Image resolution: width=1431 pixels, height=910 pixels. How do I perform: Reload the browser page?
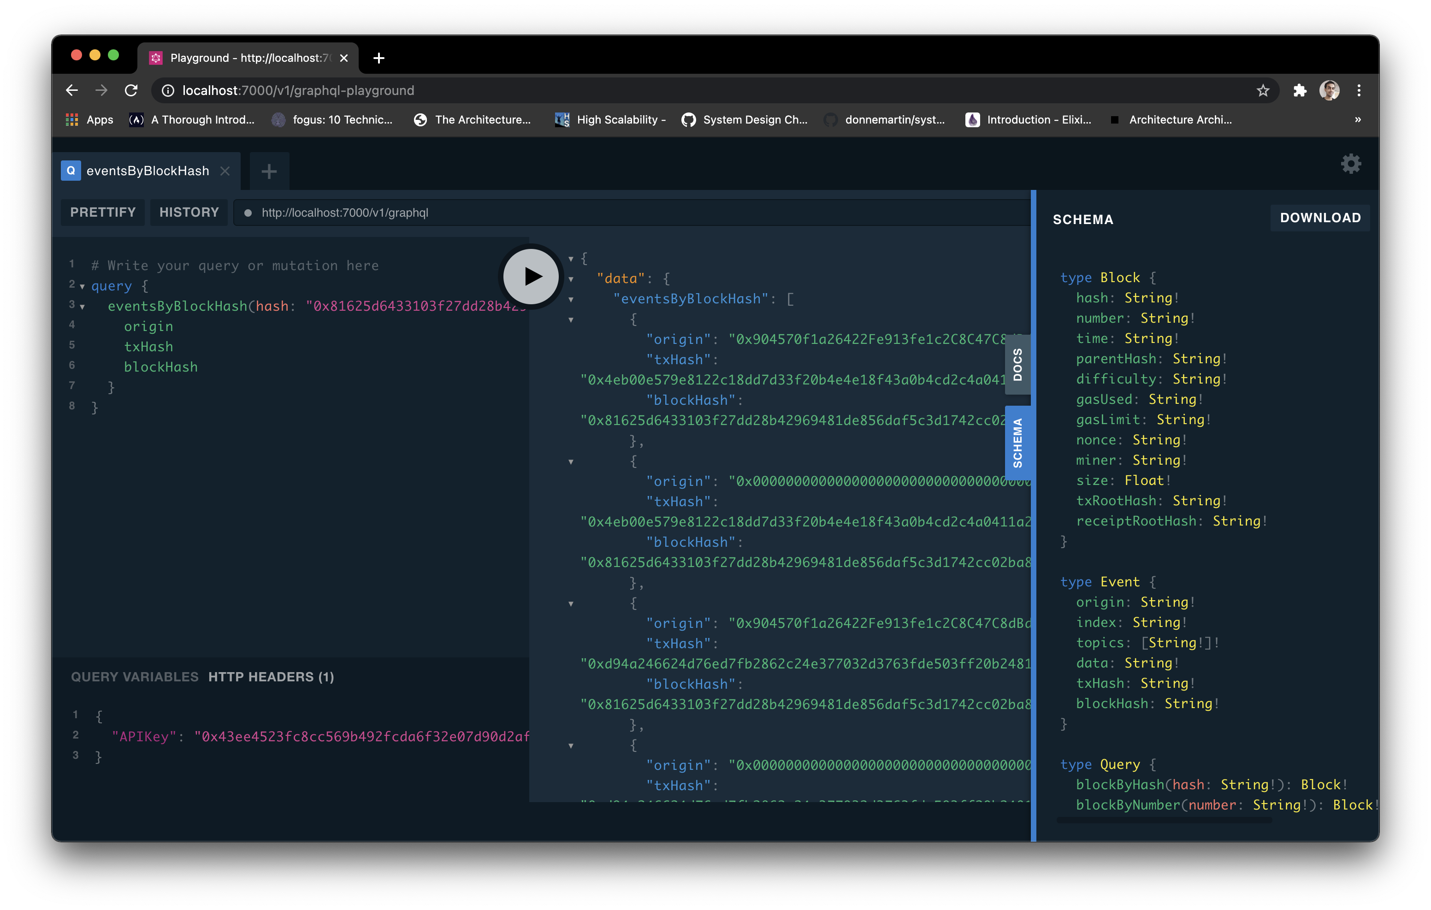131,90
